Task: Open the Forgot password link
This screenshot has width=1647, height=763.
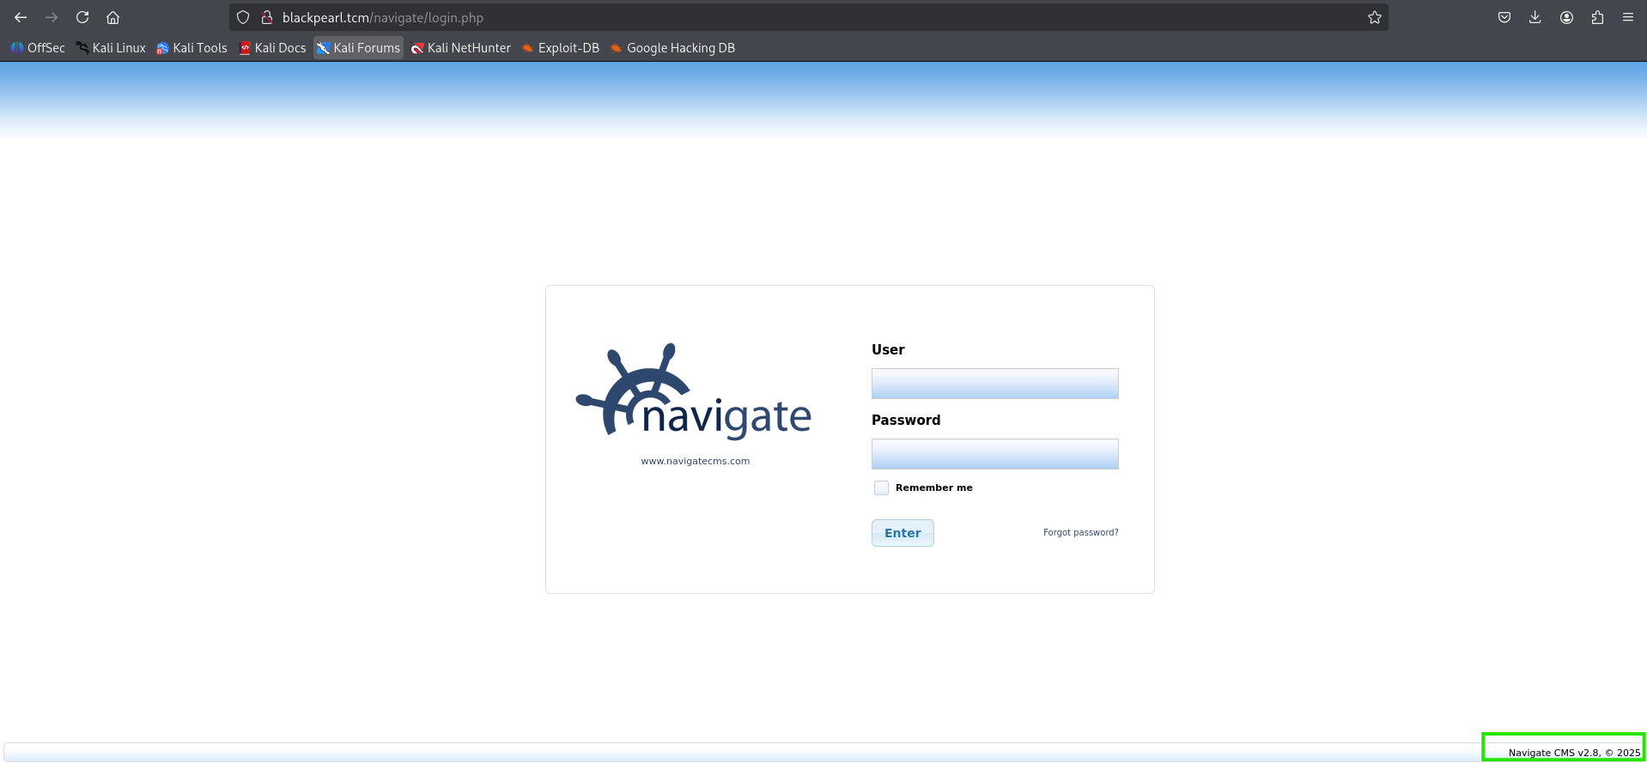Action: (1080, 532)
